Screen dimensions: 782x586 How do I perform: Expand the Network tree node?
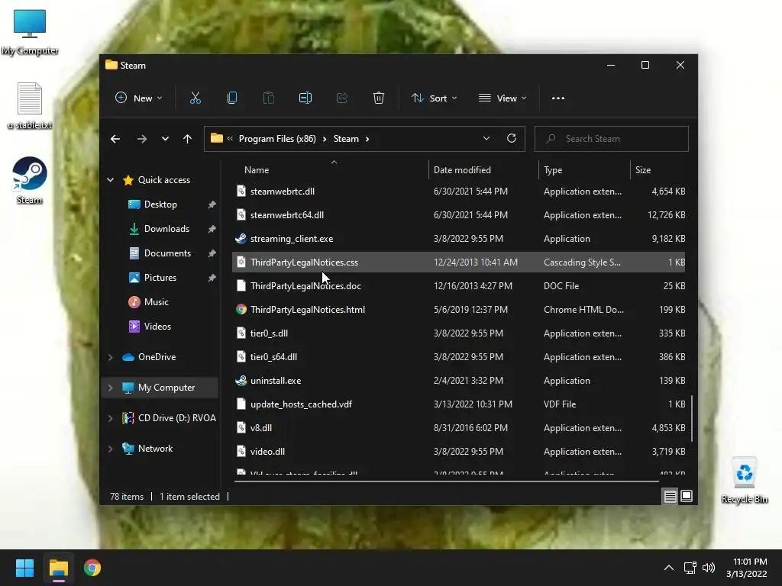pos(110,449)
